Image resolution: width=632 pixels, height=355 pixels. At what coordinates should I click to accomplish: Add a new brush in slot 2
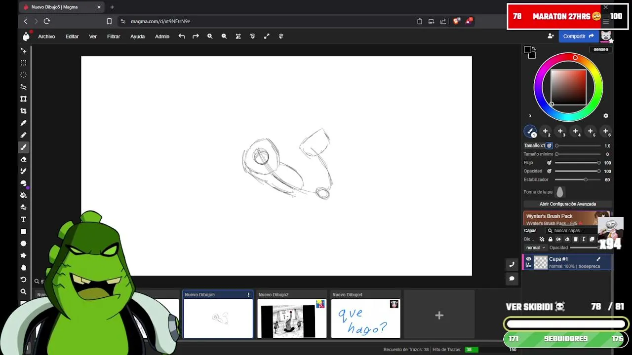pos(546,131)
